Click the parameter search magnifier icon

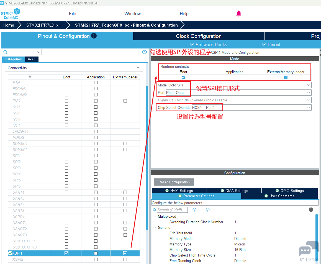coord(155,210)
